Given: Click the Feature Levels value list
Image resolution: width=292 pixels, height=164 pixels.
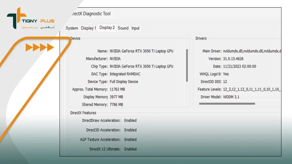Looking at the screenshot, I should click(x=252, y=89).
